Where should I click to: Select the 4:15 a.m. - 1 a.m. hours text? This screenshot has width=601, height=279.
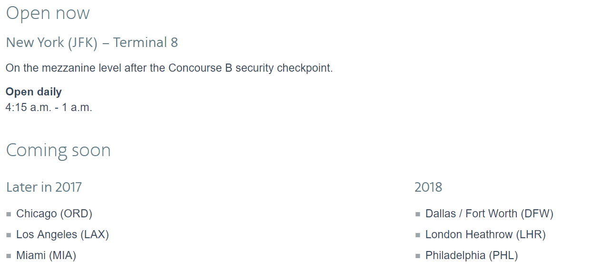(49, 107)
